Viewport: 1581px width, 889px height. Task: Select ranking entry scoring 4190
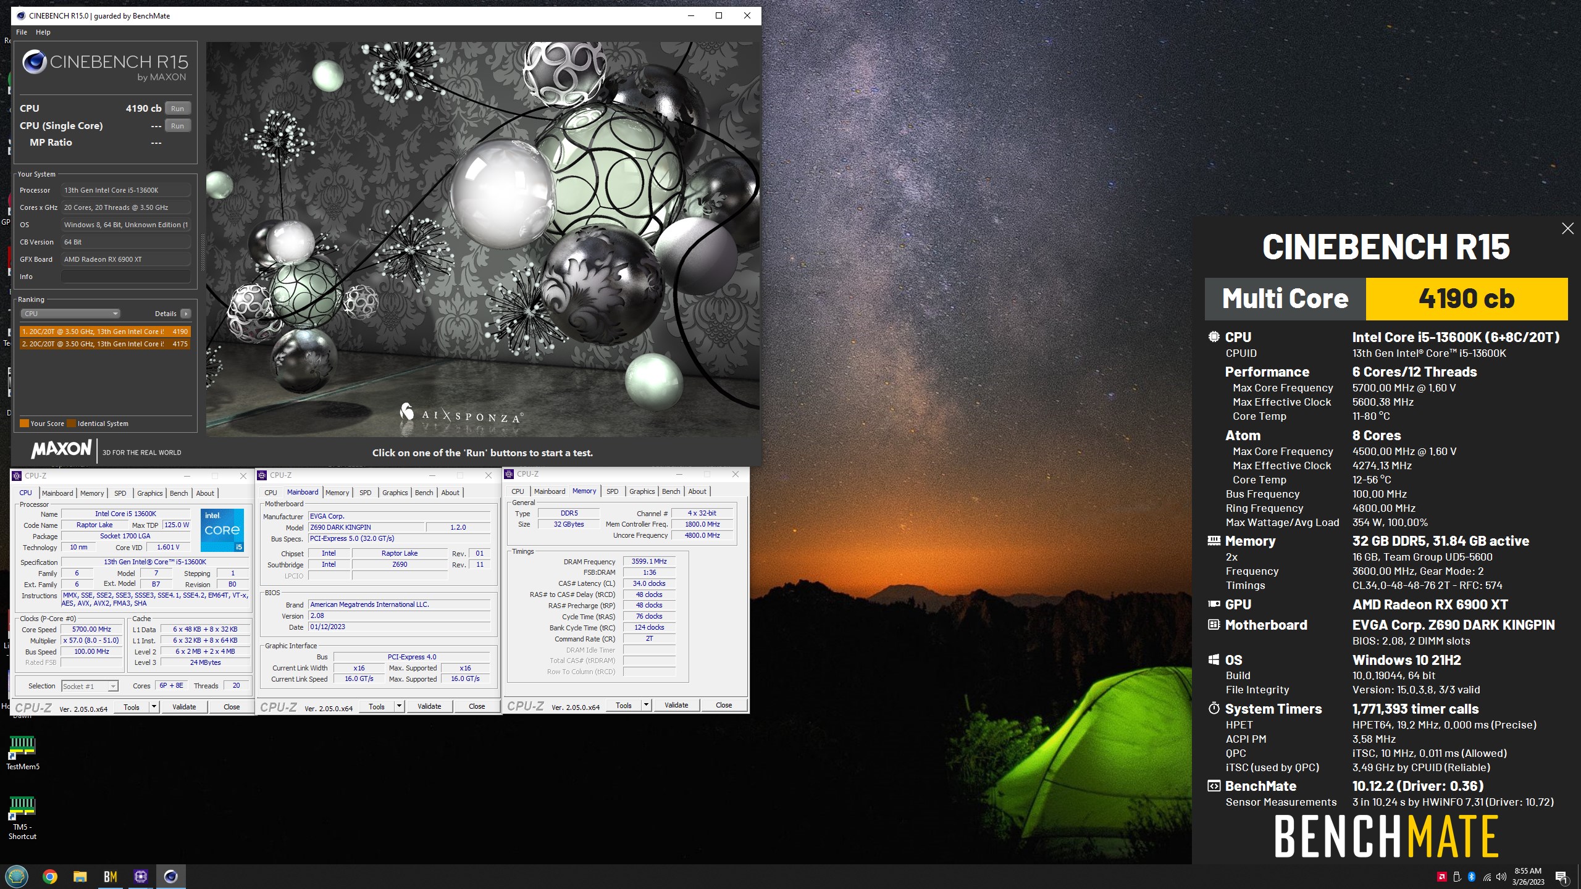click(105, 332)
